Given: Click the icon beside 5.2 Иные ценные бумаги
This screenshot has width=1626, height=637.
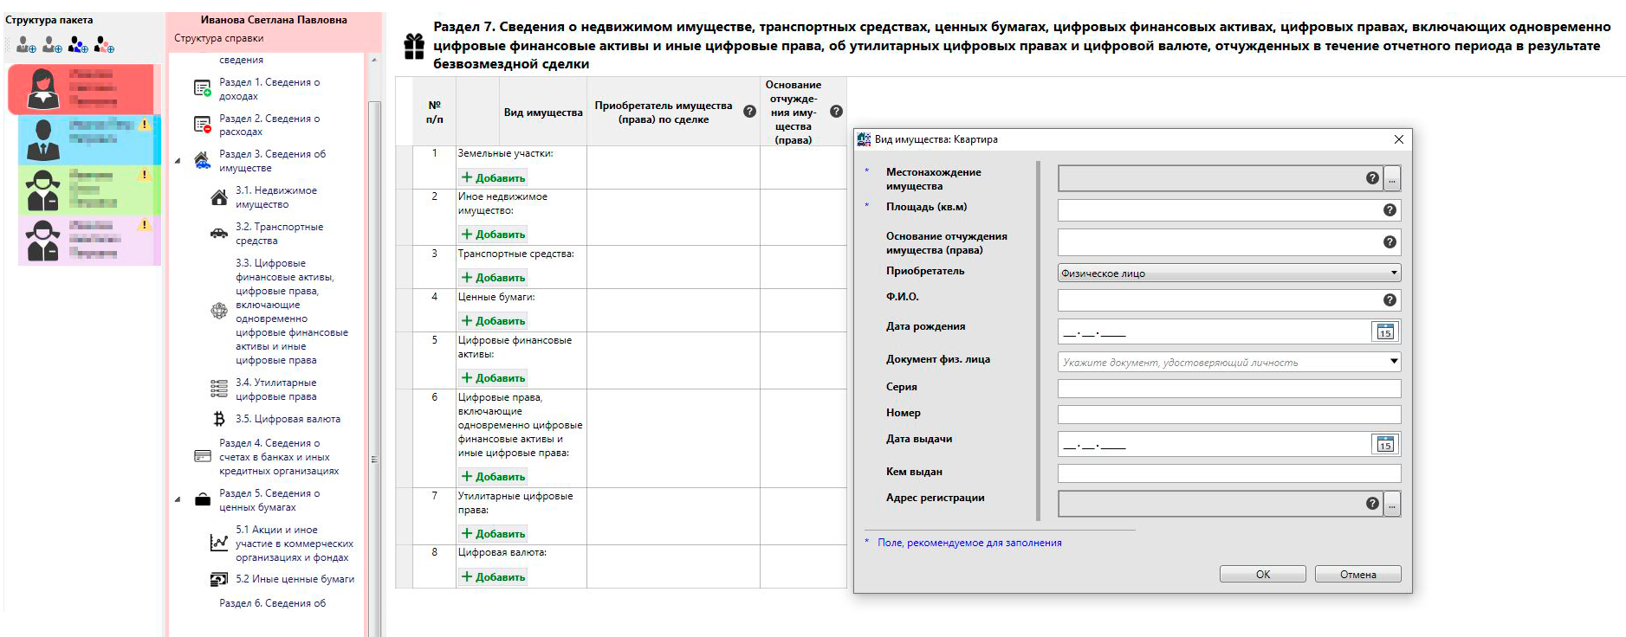Looking at the screenshot, I should 219,579.
